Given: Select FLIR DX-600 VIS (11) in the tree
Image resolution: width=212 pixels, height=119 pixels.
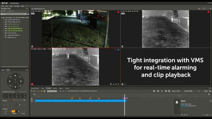Looking at the screenshot, I should (14, 22).
